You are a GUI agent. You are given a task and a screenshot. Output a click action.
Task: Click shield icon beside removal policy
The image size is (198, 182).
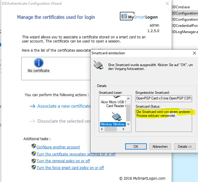[34, 160]
